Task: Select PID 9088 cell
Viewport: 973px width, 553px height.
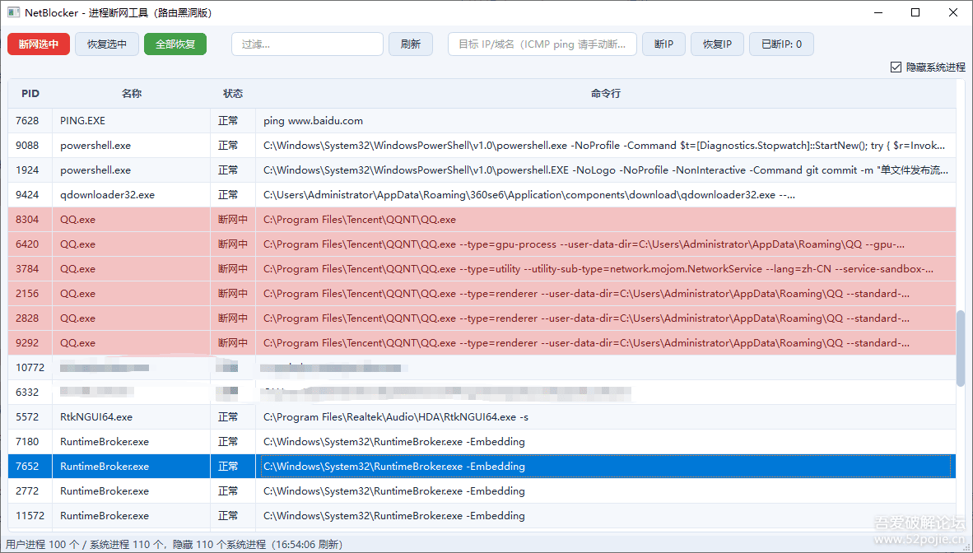Action: (30, 145)
